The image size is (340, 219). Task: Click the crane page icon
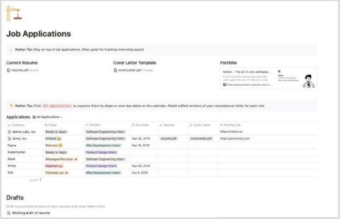14,14
